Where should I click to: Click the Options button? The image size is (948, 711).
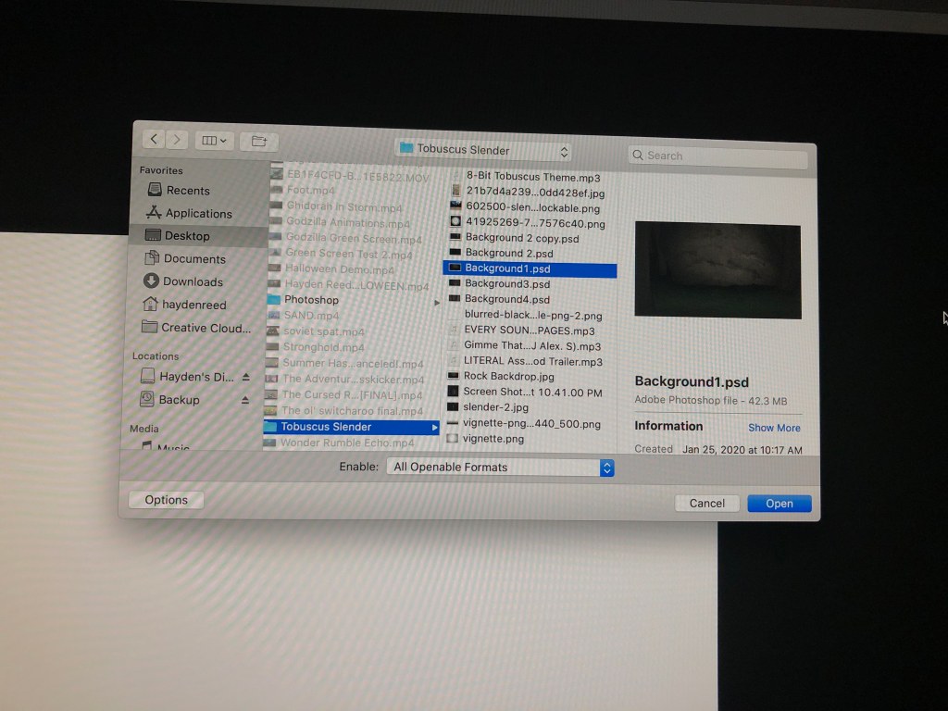(167, 500)
